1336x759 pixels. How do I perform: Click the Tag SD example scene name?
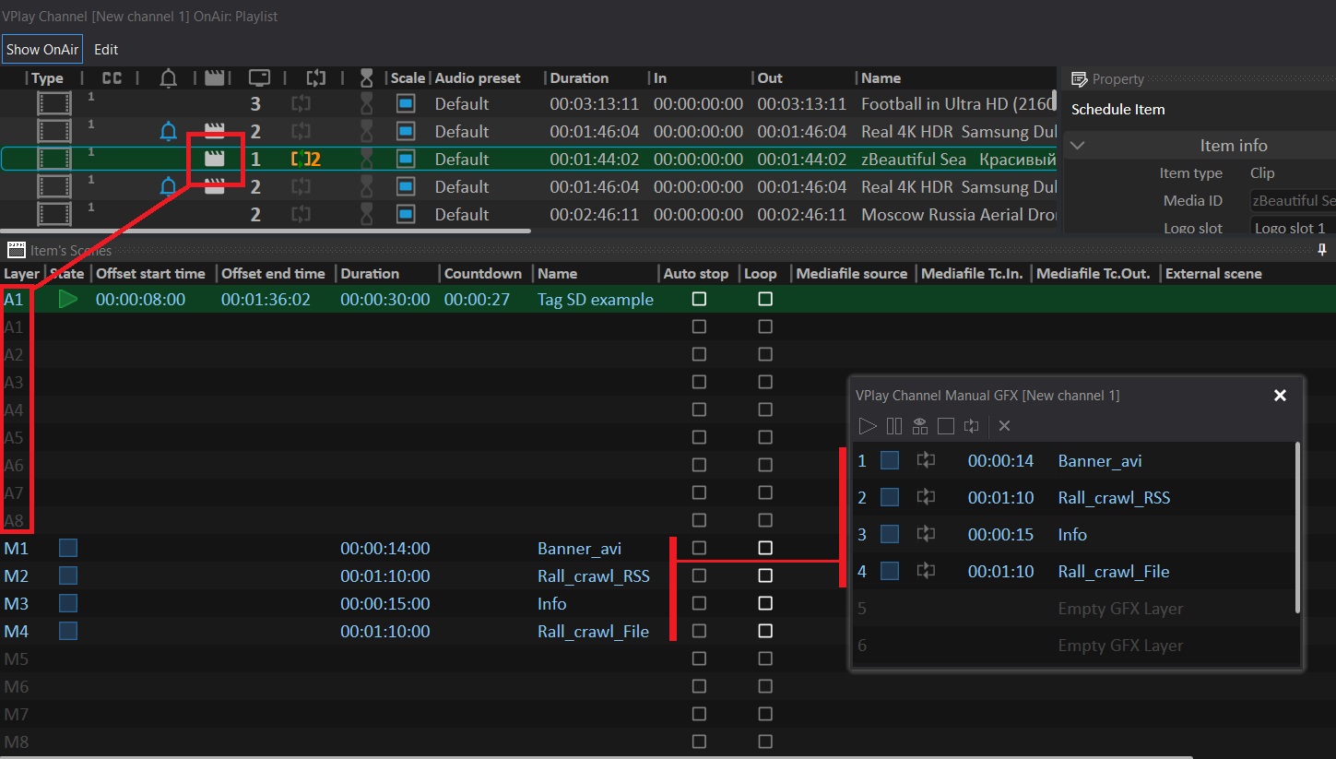coord(596,300)
